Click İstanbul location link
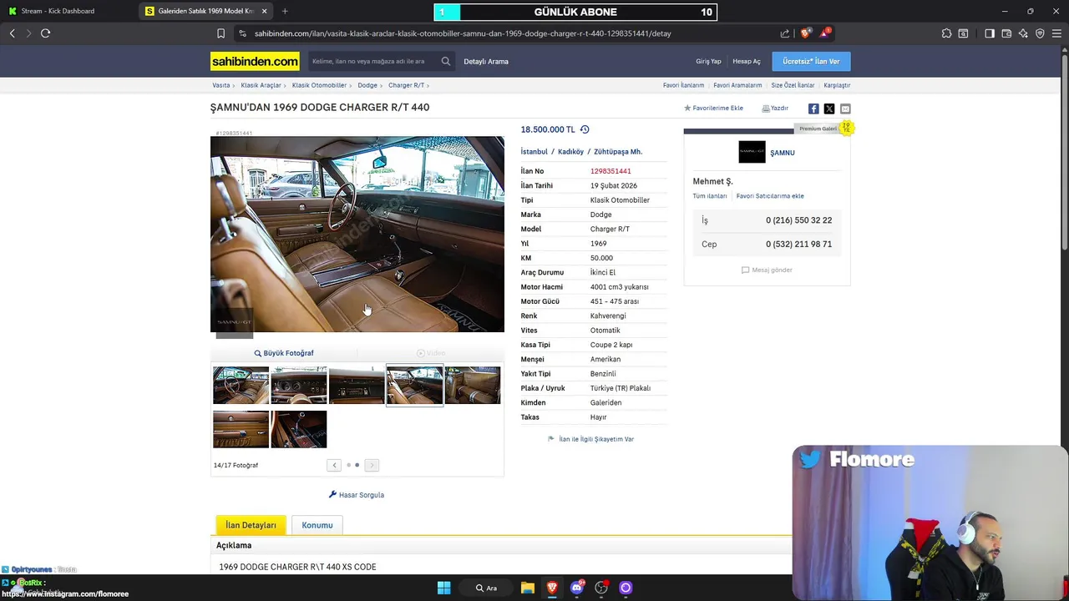The image size is (1069, 601). click(534, 152)
